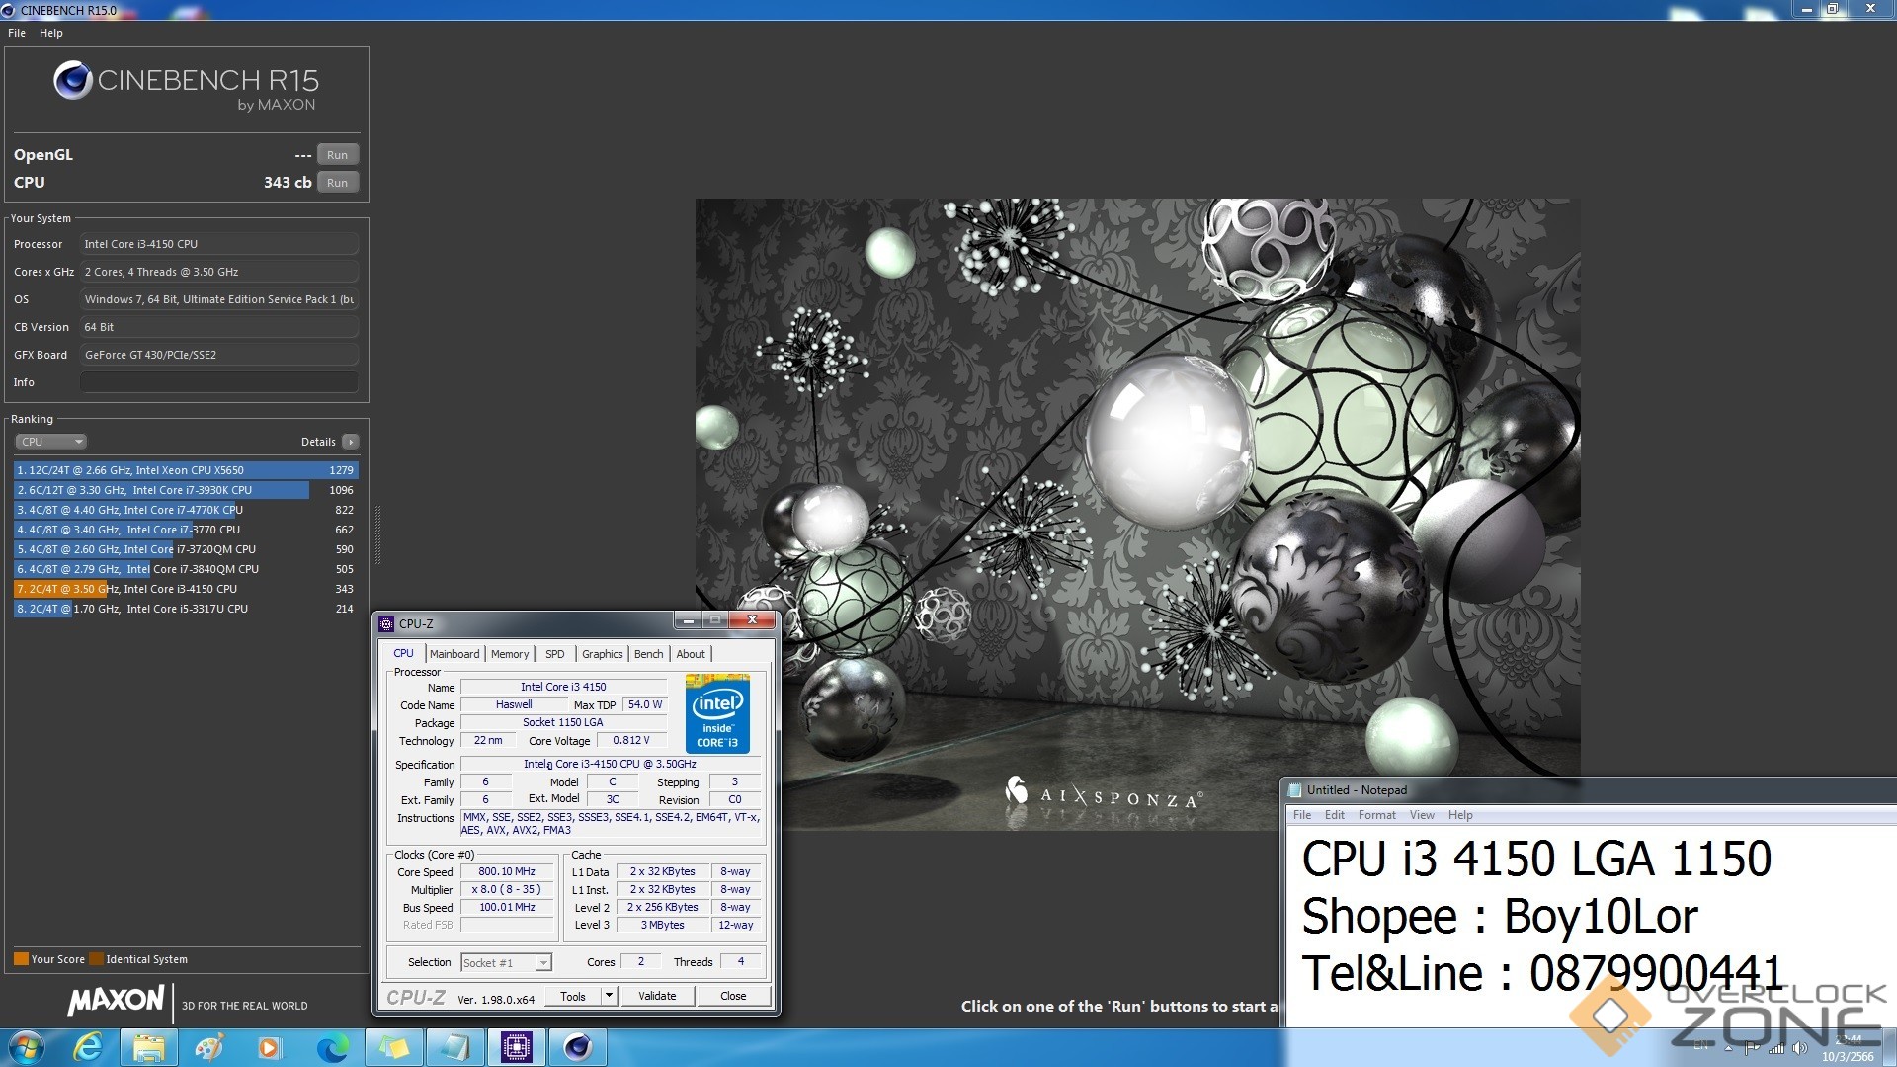Click the Validate button in CPU-Z
Image resolution: width=1897 pixels, height=1067 pixels.
point(657,996)
